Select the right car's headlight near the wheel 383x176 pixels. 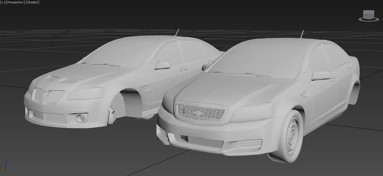pos(251,112)
